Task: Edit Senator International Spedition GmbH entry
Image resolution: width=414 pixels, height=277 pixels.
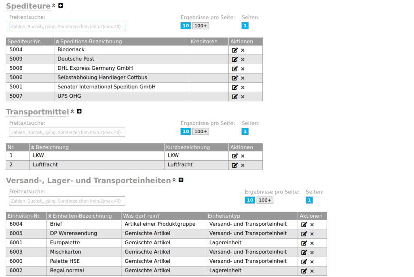Action: (235, 87)
